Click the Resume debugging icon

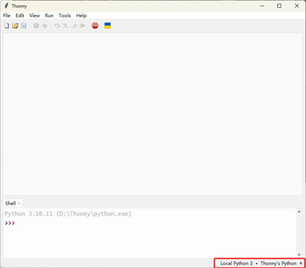coord(82,26)
